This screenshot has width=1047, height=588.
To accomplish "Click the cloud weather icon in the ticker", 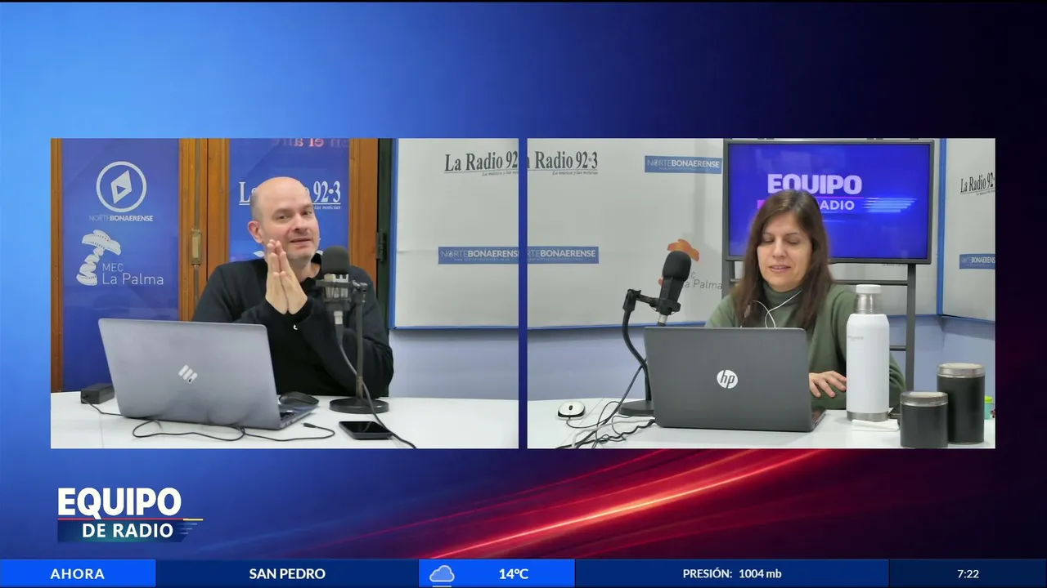I will 442,574.
